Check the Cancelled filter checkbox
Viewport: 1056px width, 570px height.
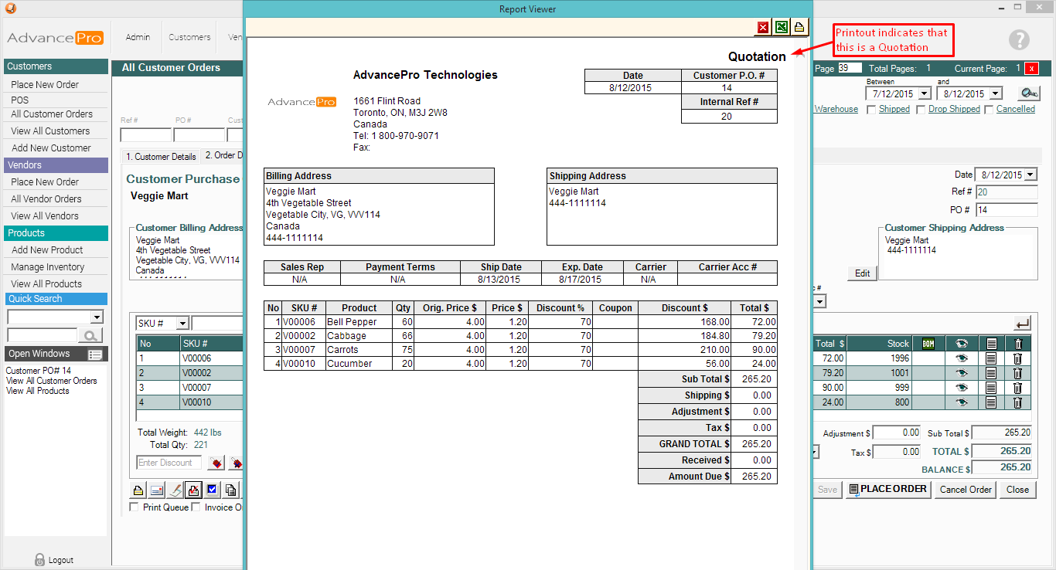click(x=988, y=110)
